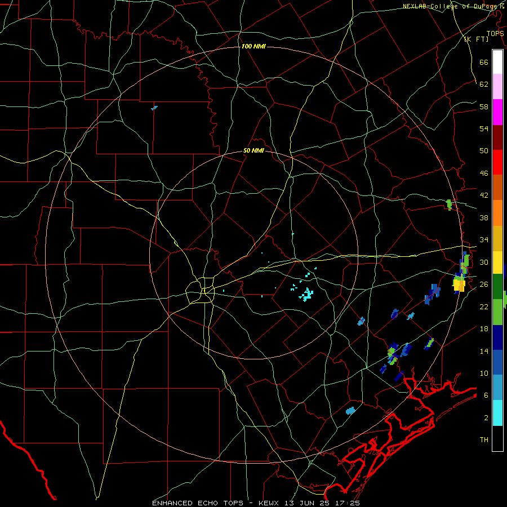The width and height of the screenshot is (507, 507).
Task: Click the small green echo near the northeast ring edge
Action: pyautogui.click(x=449, y=204)
